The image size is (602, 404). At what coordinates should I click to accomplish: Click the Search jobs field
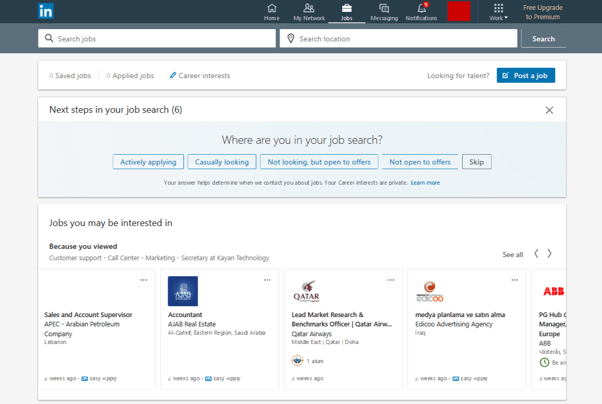click(157, 38)
